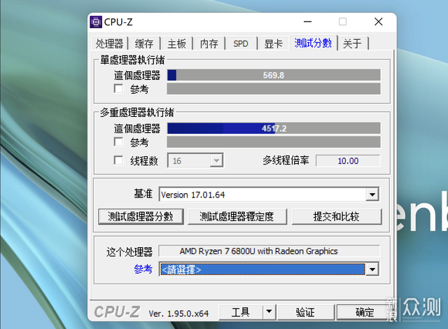This screenshot has width=448, height=329.
Task: Open the 关于 tab
Action: [x=353, y=44]
